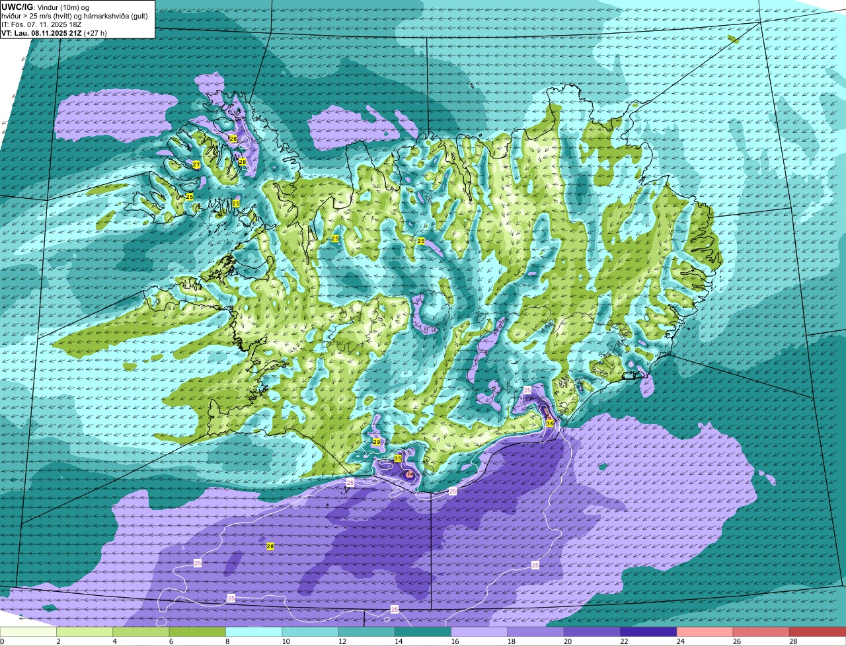The image size is (846, 646).
Task: Click the 14–16 m/s dark teal legend swatch
Action: coord(423,632)
